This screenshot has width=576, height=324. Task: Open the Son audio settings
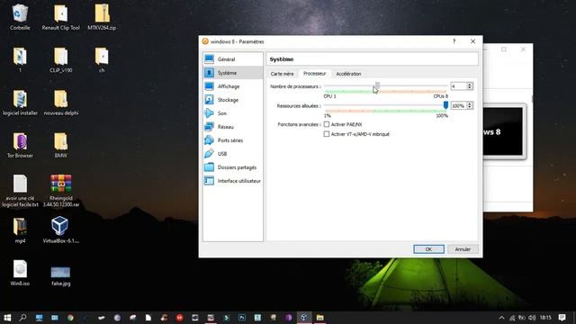coord(232,113)
